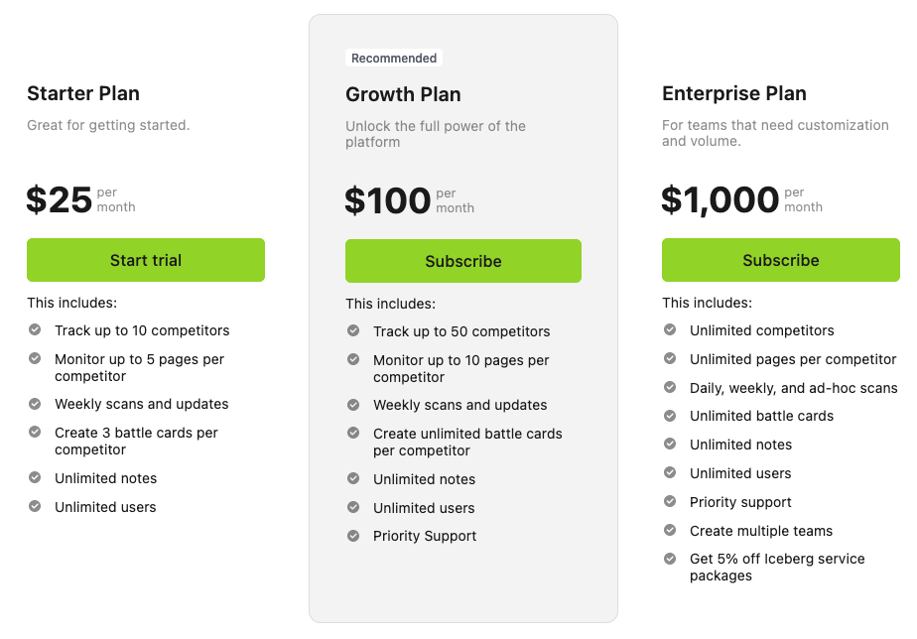917x639 pixels.
Task: Click the $100 per month price
Action: (409, 200)
